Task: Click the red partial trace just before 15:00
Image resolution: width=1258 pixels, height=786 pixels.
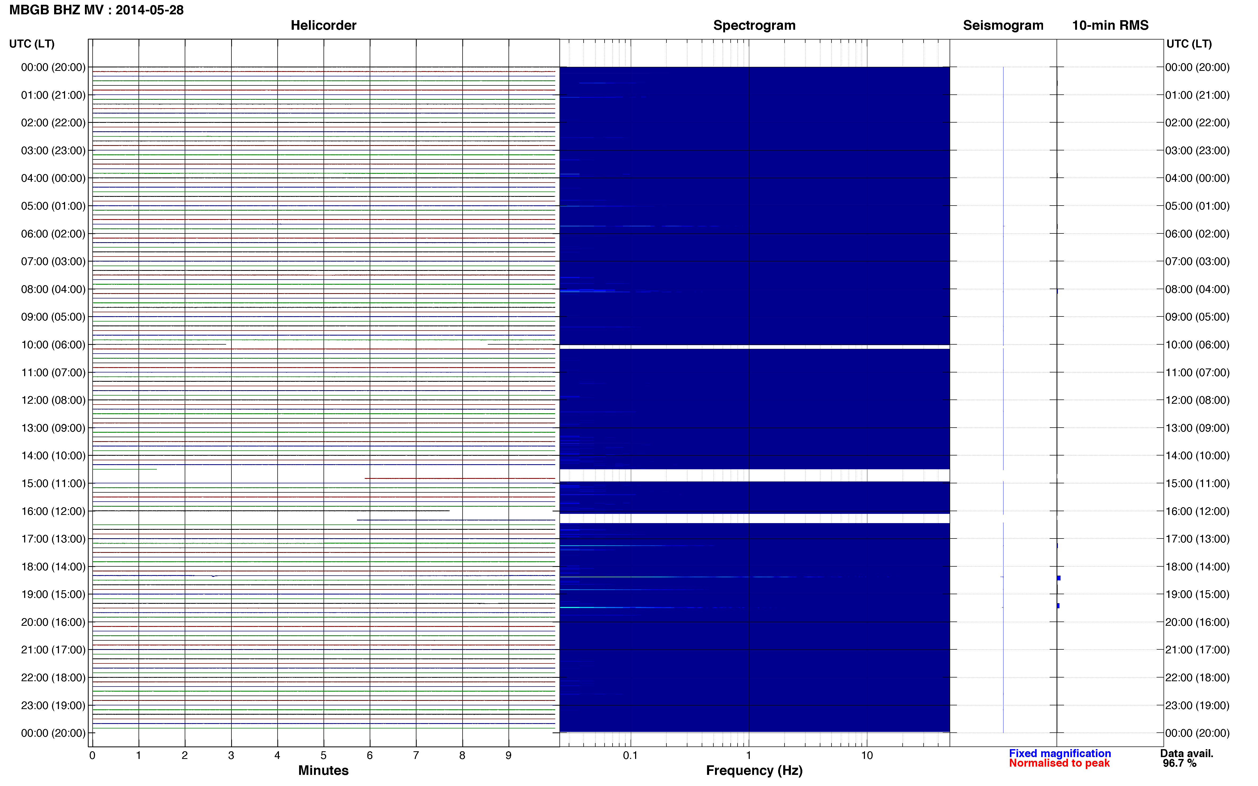Action: pyautogui.click(x=460, y=478)
